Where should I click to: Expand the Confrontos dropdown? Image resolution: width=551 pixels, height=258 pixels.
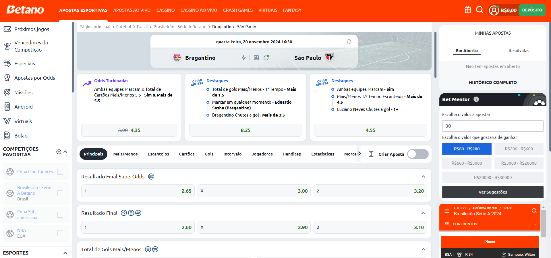pyautogui.click(x=535, y=224)
